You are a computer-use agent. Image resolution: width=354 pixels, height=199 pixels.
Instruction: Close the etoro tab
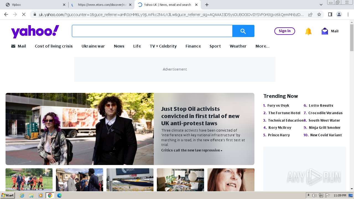click(130, 5)
